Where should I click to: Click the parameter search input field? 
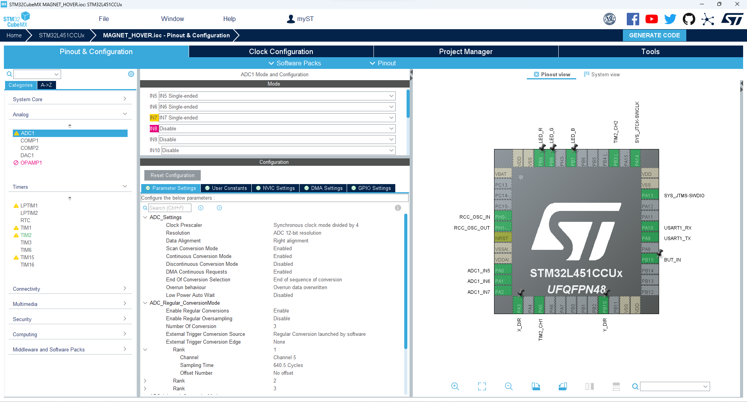point(170,208)
